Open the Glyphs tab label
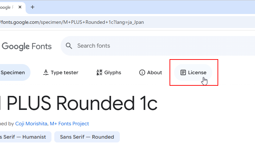The height and width of the screenshot is (161, 255). click(x=113, y=72)
